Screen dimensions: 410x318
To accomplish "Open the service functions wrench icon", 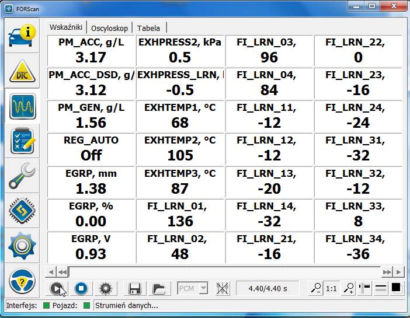I will (x=22, y=176).
